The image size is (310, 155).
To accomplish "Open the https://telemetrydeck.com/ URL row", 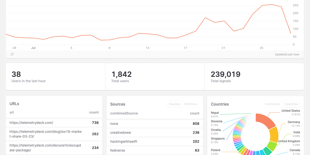I will click(54, 123).
